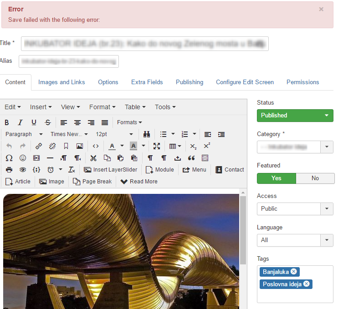
Task: Open the Table menu
Action: click(135, 107)
